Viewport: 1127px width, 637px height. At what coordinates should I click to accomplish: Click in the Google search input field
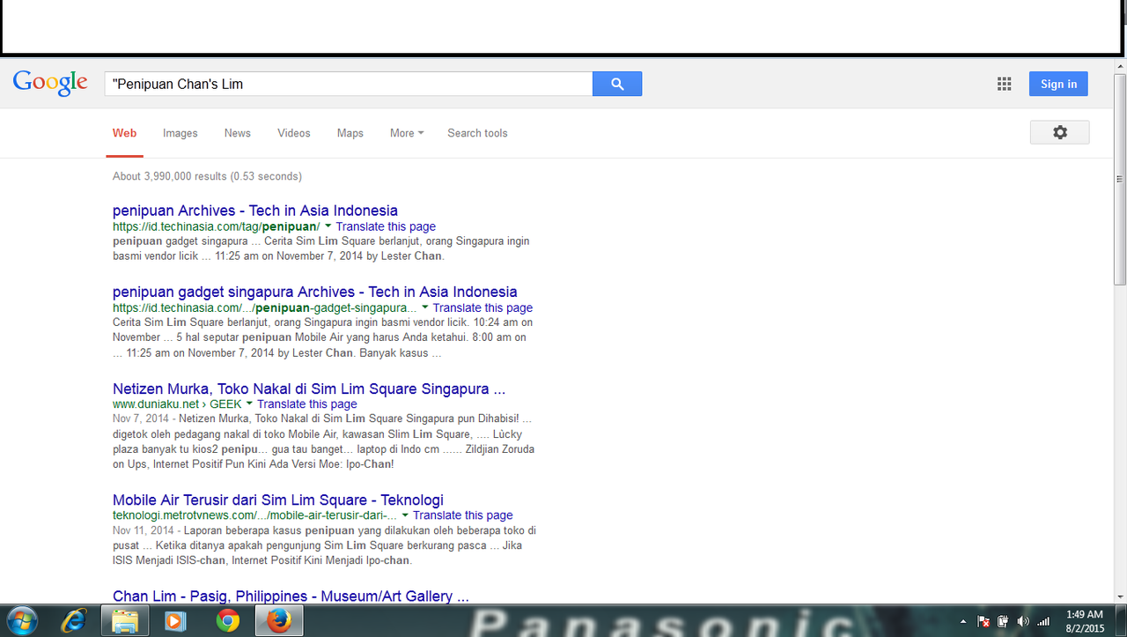348,84
